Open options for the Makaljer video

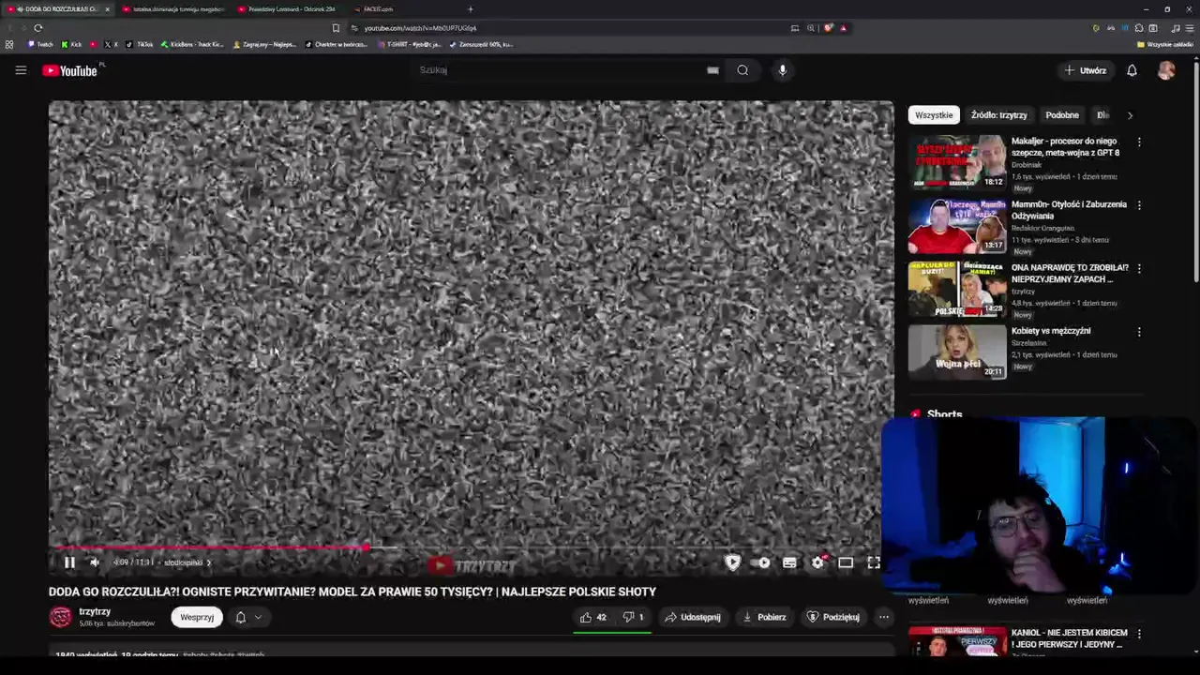pos(1139,142)
